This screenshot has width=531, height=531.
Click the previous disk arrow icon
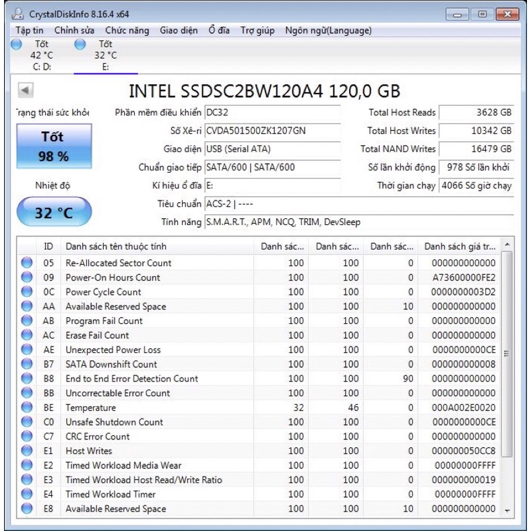coord(26,90)
